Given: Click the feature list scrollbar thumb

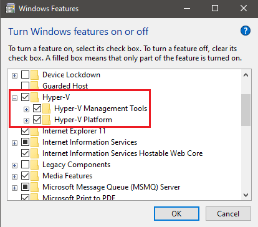Looking at the screenshot, I should tap(246, 110).
